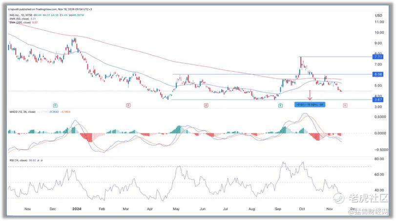Click the Dec label on the time axis

(53, 209)
